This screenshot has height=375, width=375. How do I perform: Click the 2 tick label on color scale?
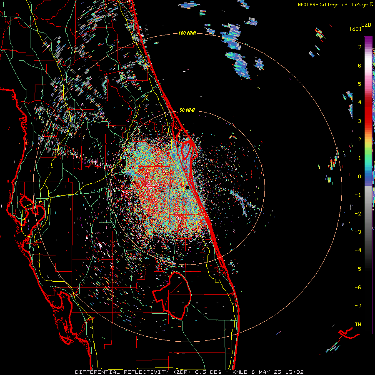point(360,140)
